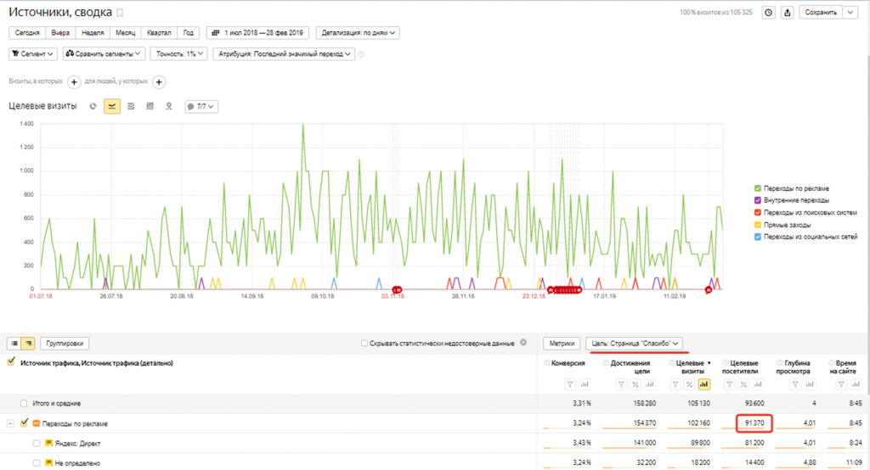Image resolution: width=870 pixels, height=470 pixels.
Task: Open Цель: Страница "Спасибо" dropdown
Action: pos(634,344)
